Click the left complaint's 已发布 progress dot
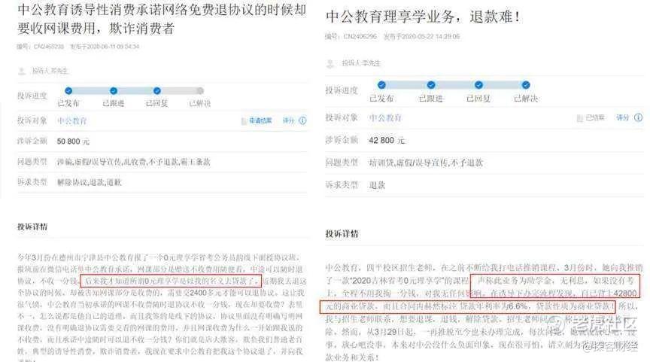This screenshot has height=362, width=650. pos(68,91)
